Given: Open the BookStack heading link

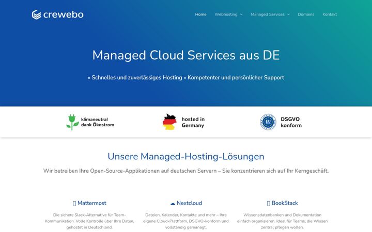Looking at the screenshot, I should pos(285,203).
